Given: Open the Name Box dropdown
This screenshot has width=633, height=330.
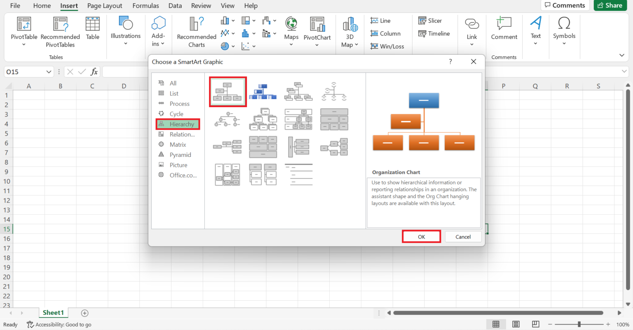Looking at the screenshot, I should (49, 71).
